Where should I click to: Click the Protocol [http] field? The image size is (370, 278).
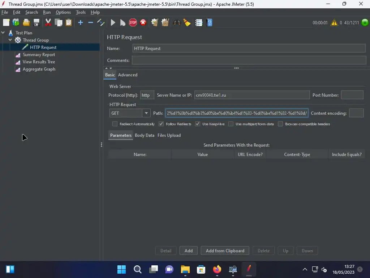(147, 95)
